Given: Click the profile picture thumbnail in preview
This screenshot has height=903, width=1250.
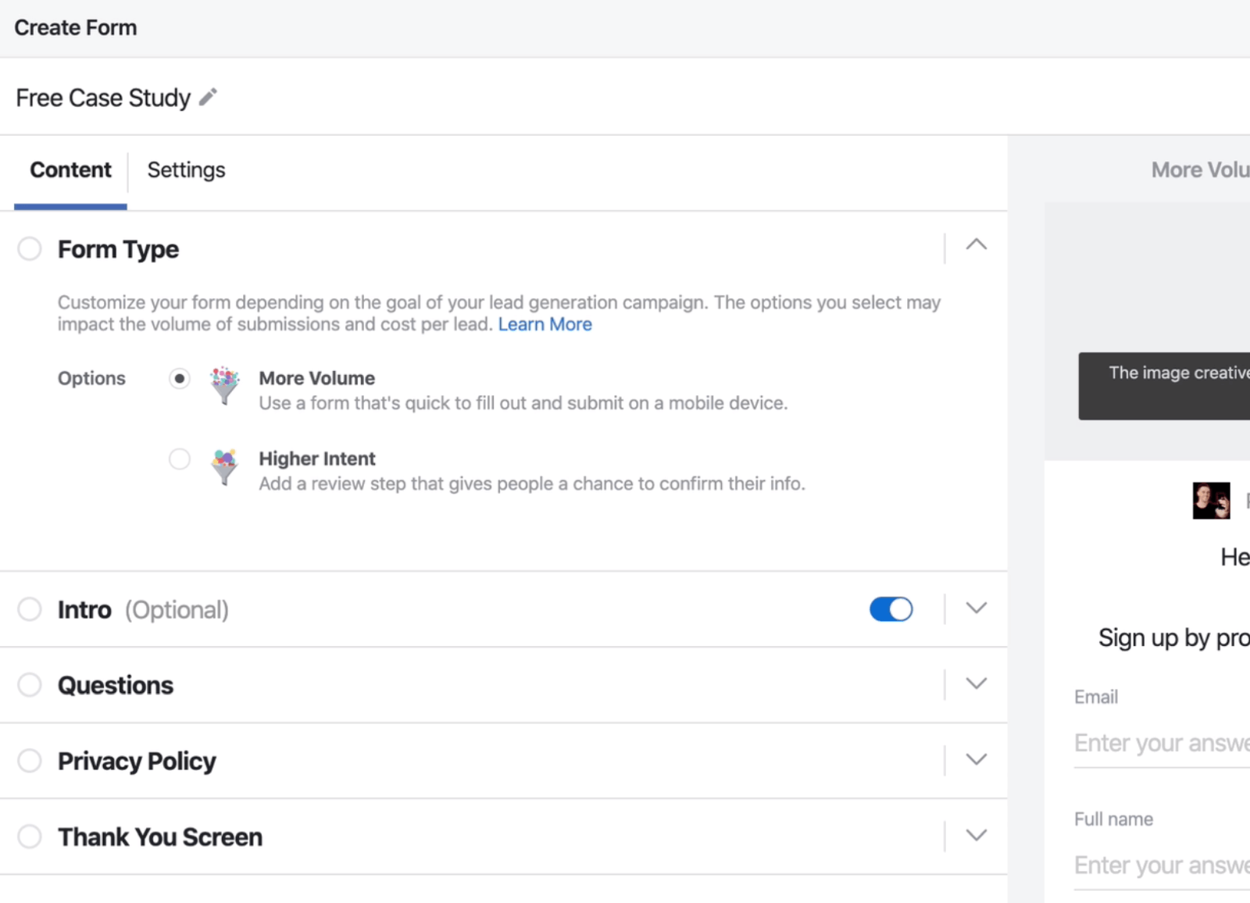Looking at the screenshot, I should 1211,501.
